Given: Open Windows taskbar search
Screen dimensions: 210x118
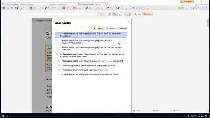Looking at the screenshot, I should coord(8,116).
